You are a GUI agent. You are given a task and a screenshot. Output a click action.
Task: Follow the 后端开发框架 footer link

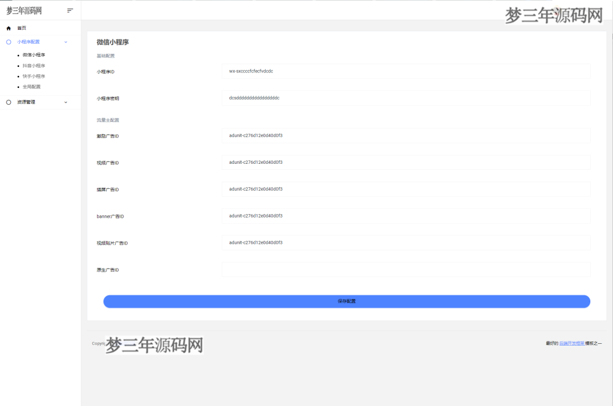572,343
